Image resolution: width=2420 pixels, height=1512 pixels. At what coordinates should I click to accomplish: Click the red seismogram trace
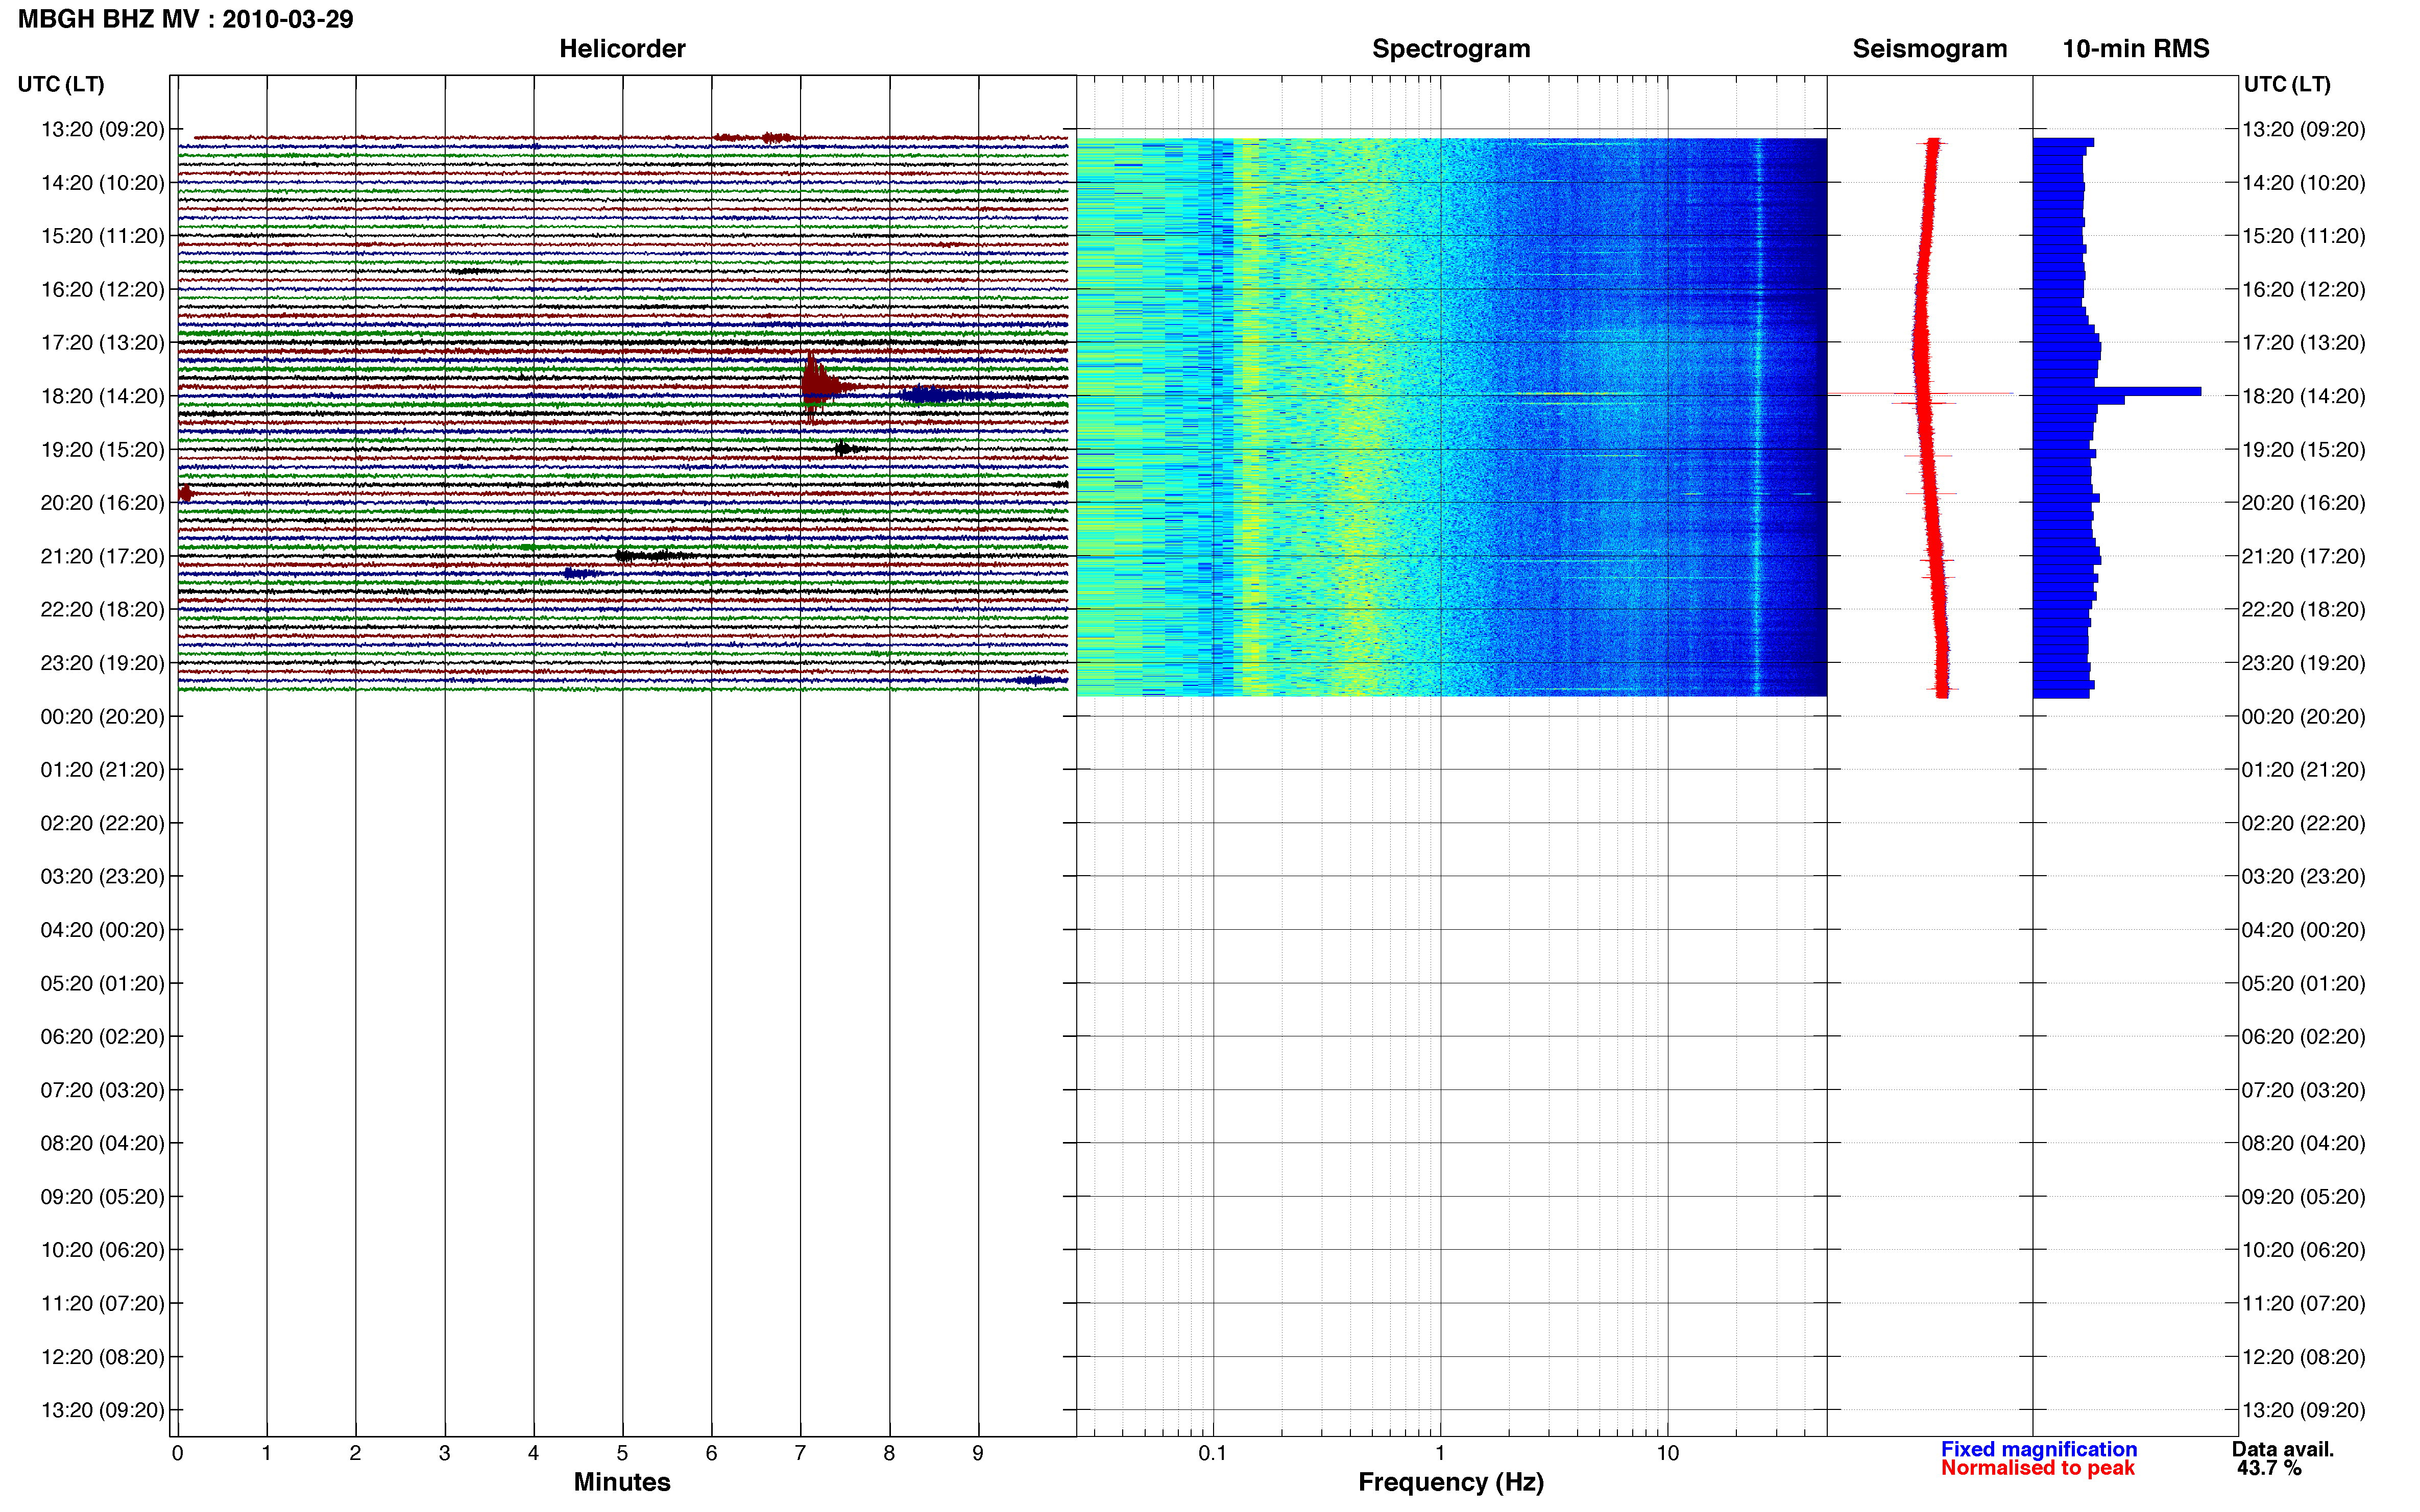(x=1930, y=418)
